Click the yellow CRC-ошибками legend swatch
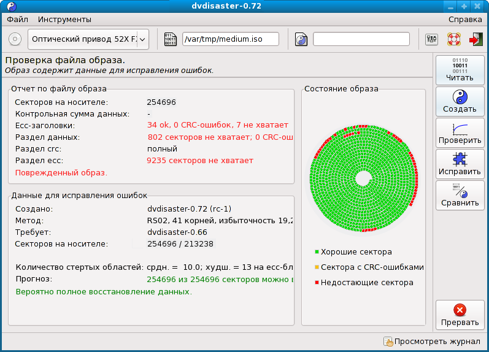 (317, 267)
